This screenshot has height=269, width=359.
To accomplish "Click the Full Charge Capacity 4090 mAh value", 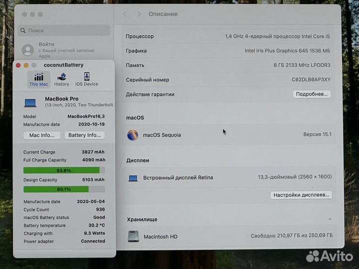I will [x=94, y=160].
